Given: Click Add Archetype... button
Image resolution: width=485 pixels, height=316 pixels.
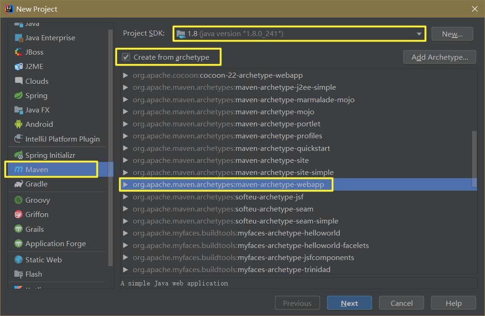Looking at the screenshot, I should point(439,57).
